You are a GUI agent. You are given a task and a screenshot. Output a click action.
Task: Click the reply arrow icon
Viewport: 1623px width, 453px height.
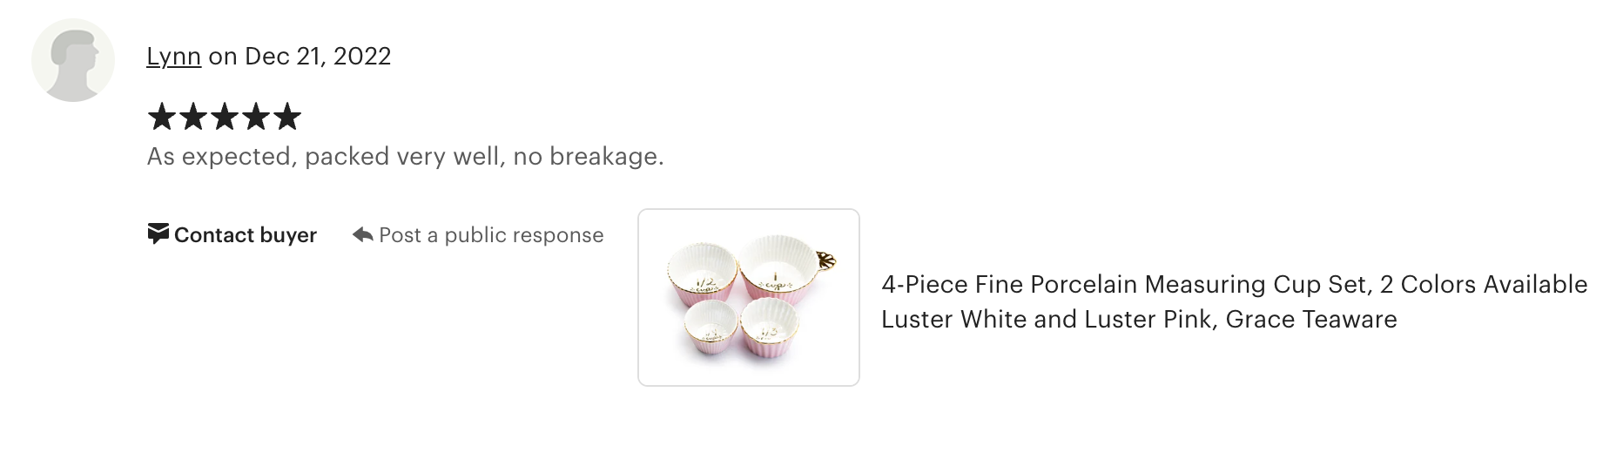(362, 235)
